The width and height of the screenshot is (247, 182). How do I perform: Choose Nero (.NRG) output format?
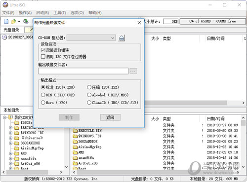point(43,103)
